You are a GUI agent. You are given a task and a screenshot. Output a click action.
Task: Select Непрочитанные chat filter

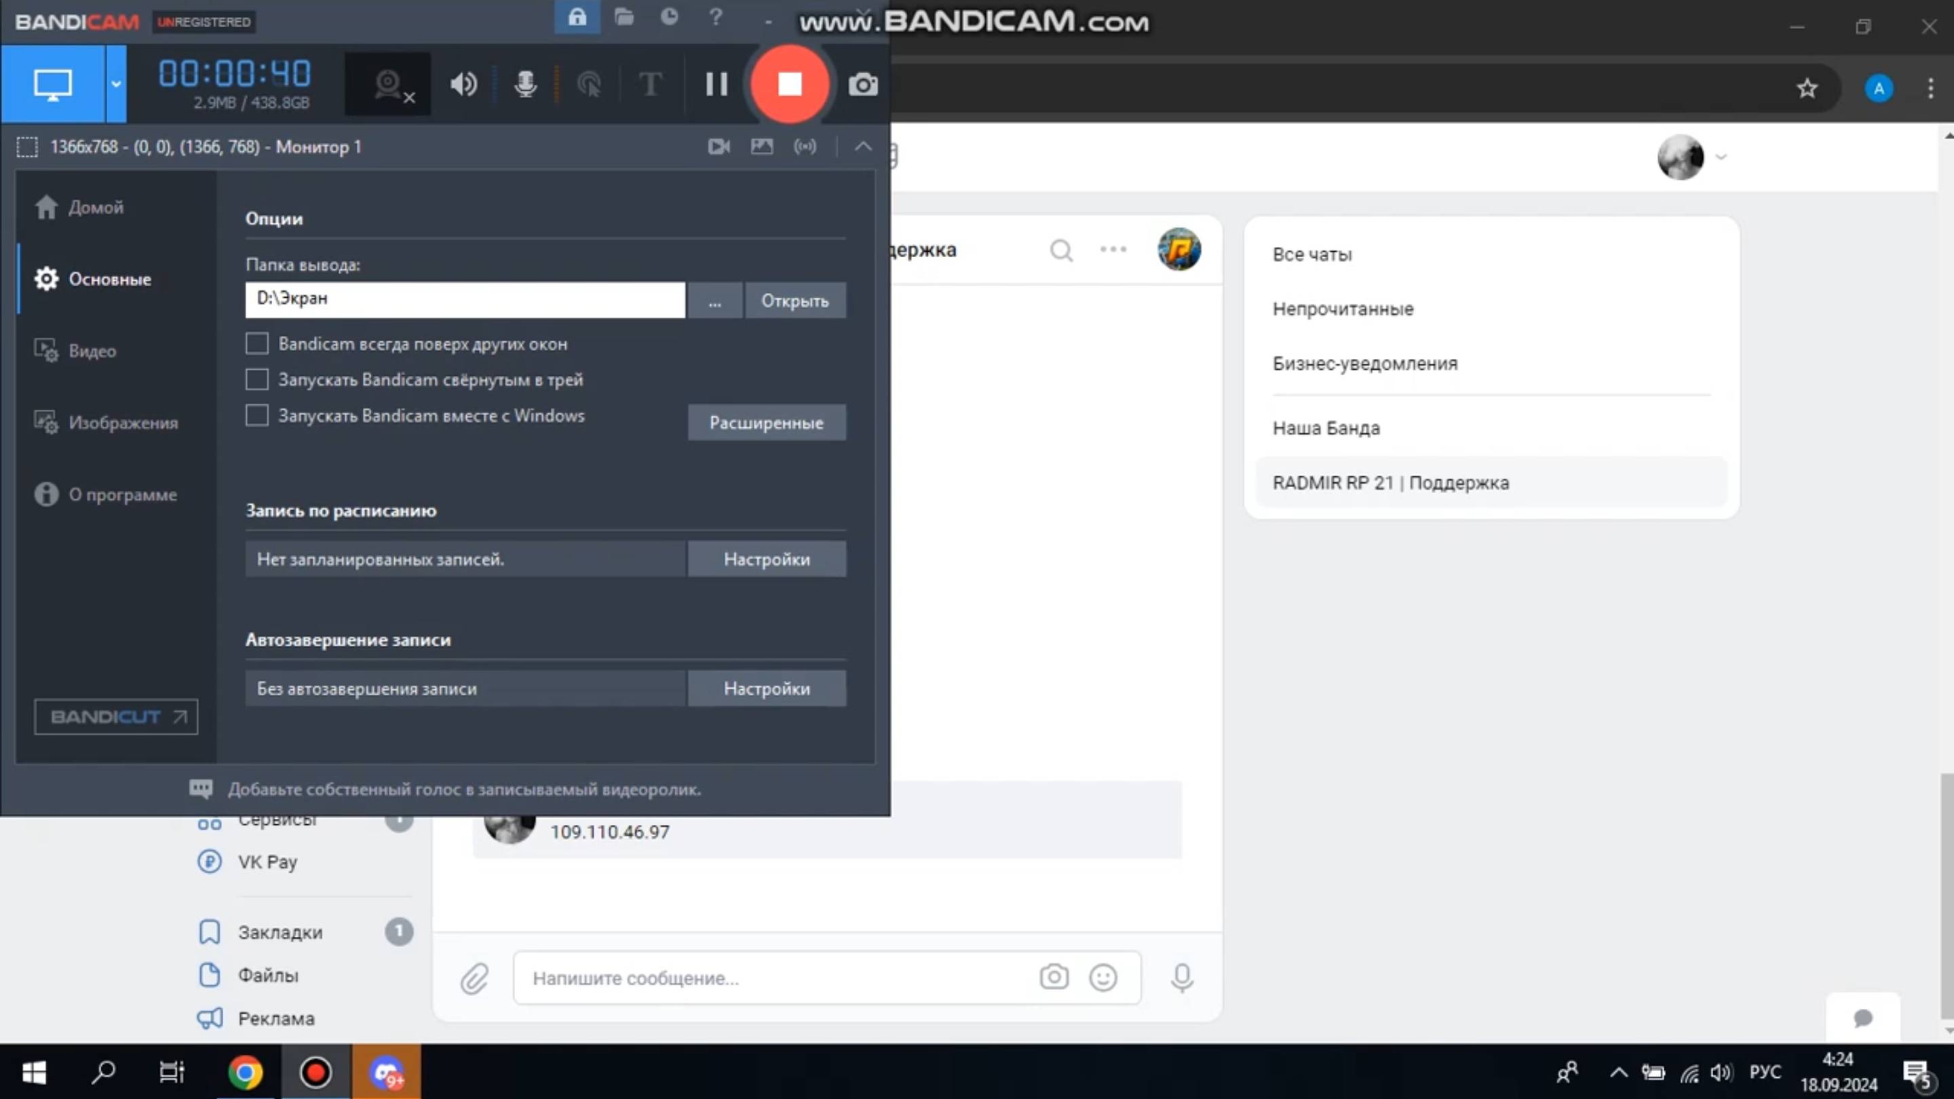pos(1343,309)
